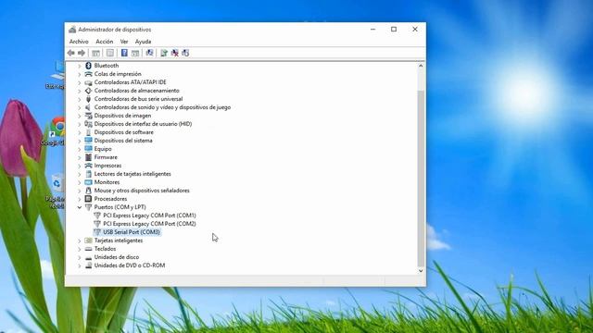Expand the Equipo category
Viewport: 593px width, 333px height.
pyautogui.click(x=80, y=149)
